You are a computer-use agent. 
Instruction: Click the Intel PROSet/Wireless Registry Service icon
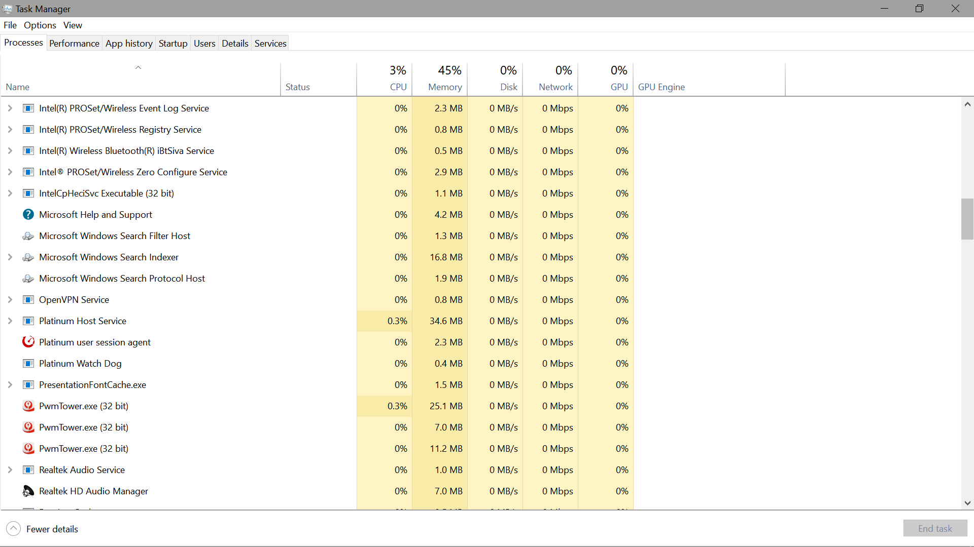coord(28,130)
